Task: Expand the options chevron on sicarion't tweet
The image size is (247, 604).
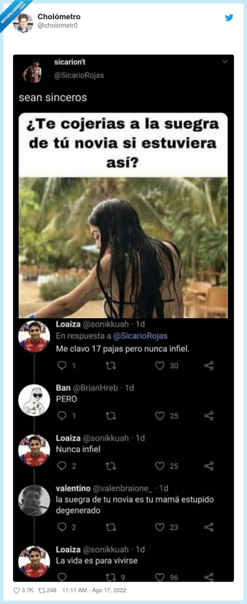Action: 225,61
